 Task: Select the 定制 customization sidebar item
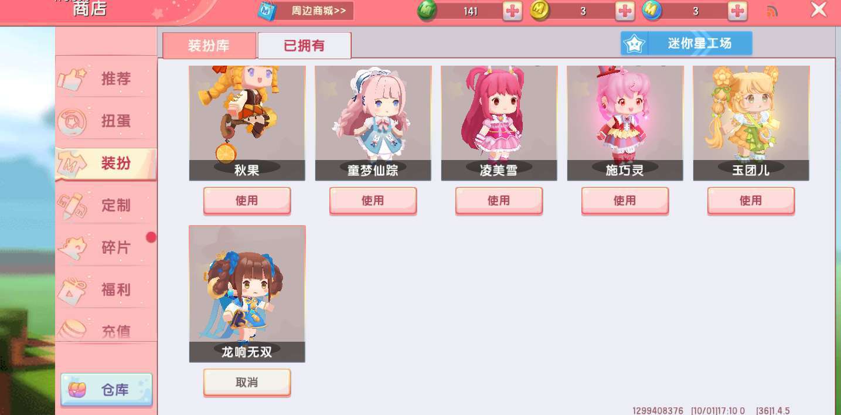105,205
